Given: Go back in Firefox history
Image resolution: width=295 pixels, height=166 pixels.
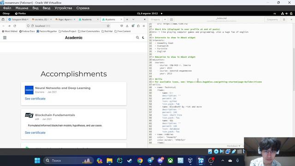Looking at the screenshot, I should (x=4, y=26).
